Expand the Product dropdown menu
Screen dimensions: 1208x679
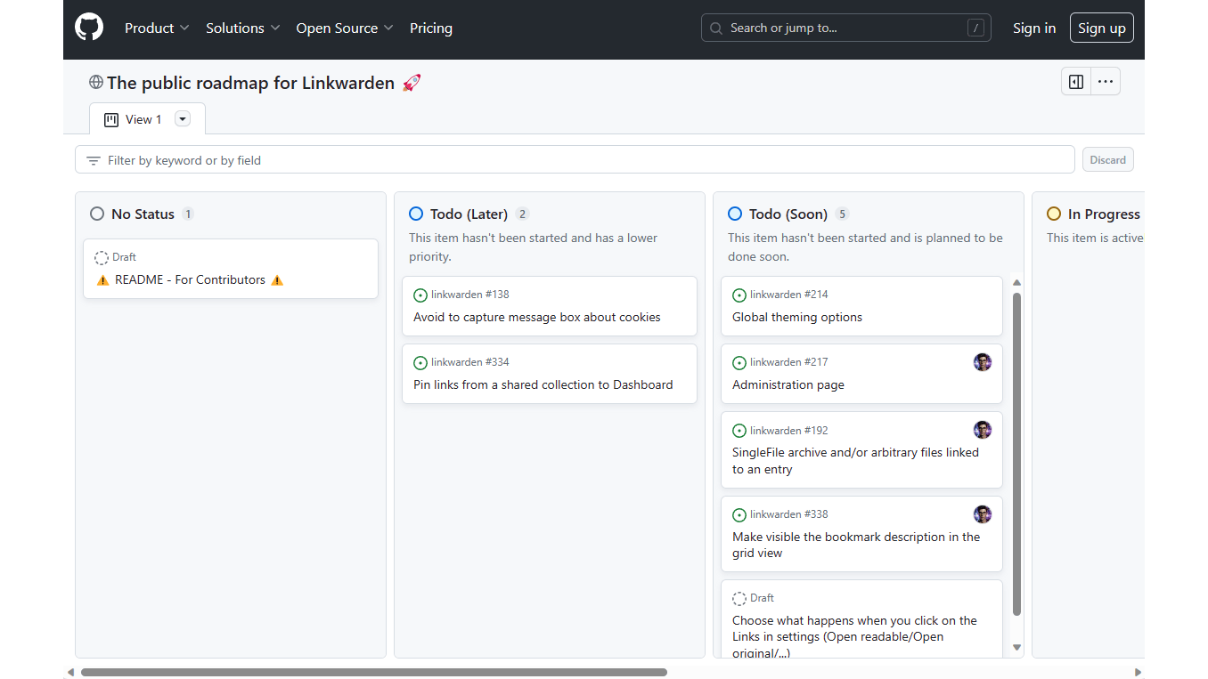[x=157, y=28]
